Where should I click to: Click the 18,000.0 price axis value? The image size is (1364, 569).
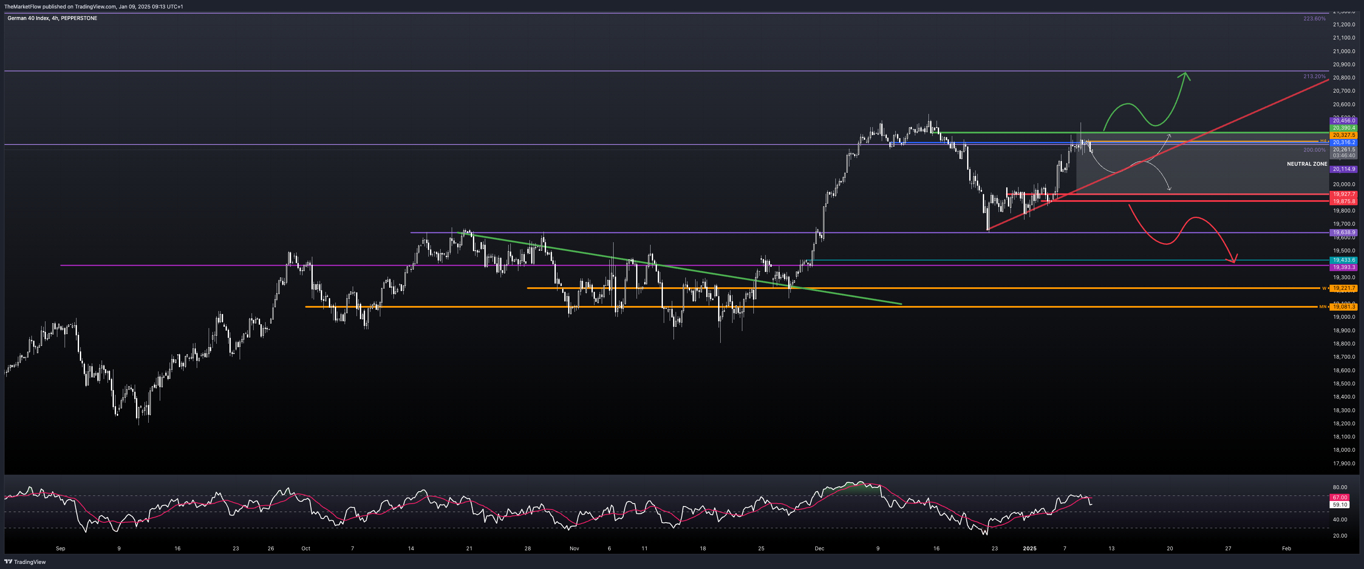click(1344, 450)
